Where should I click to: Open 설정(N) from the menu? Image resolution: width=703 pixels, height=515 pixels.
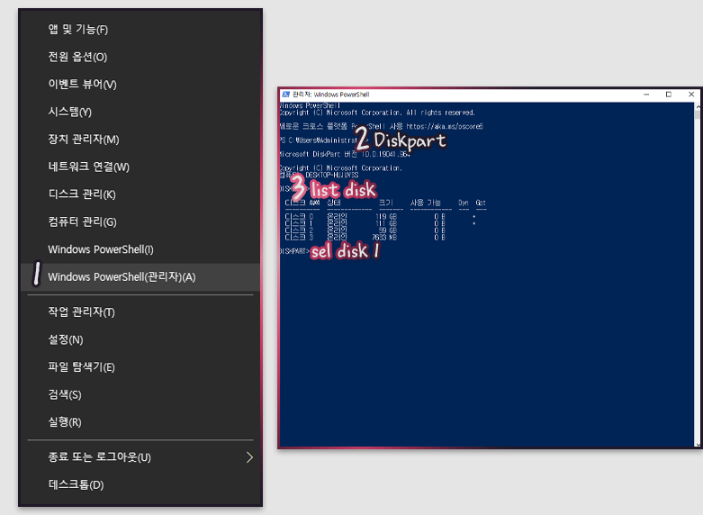(x=140, y=339)
